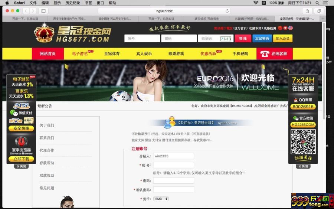
Task: Open the 书签 menu
Action: 88,3
